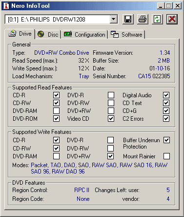Click the RPC II region control value
Image resolution: width=184 pixels, height=217 pixels.
click(82, 190)
